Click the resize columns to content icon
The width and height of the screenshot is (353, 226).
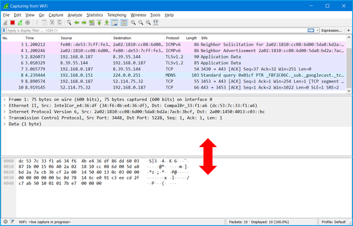[156, 22]
